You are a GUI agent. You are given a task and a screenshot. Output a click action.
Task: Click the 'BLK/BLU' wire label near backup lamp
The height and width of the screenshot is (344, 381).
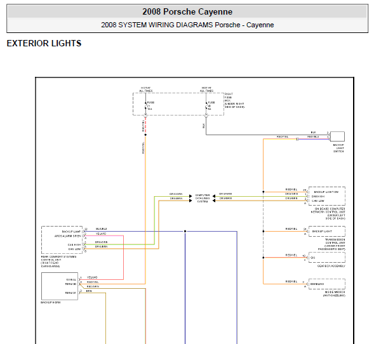pos(101,229)
